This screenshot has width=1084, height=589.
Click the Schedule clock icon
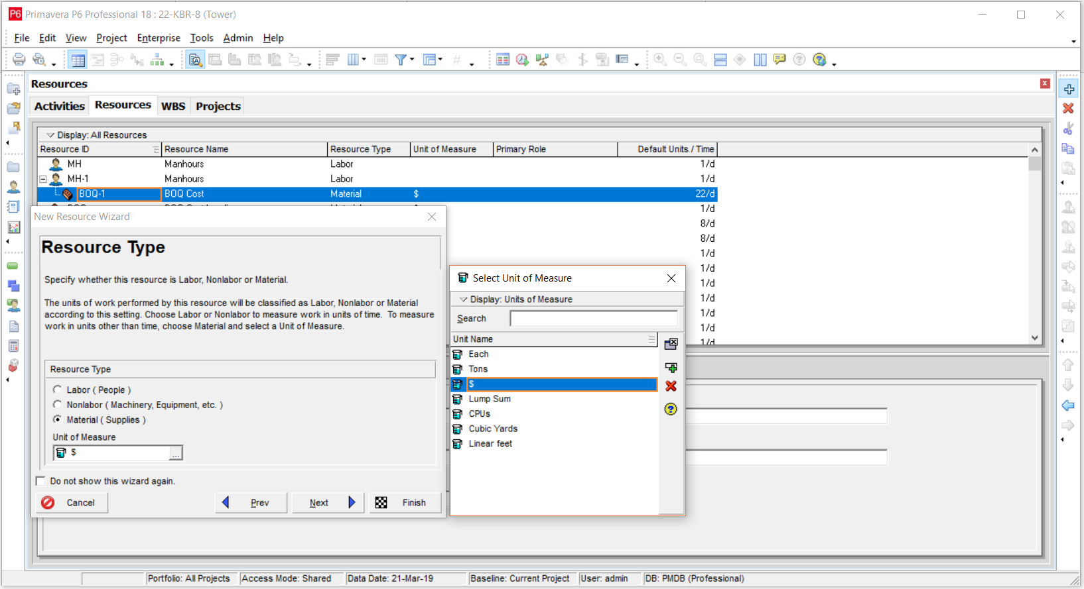522,60
